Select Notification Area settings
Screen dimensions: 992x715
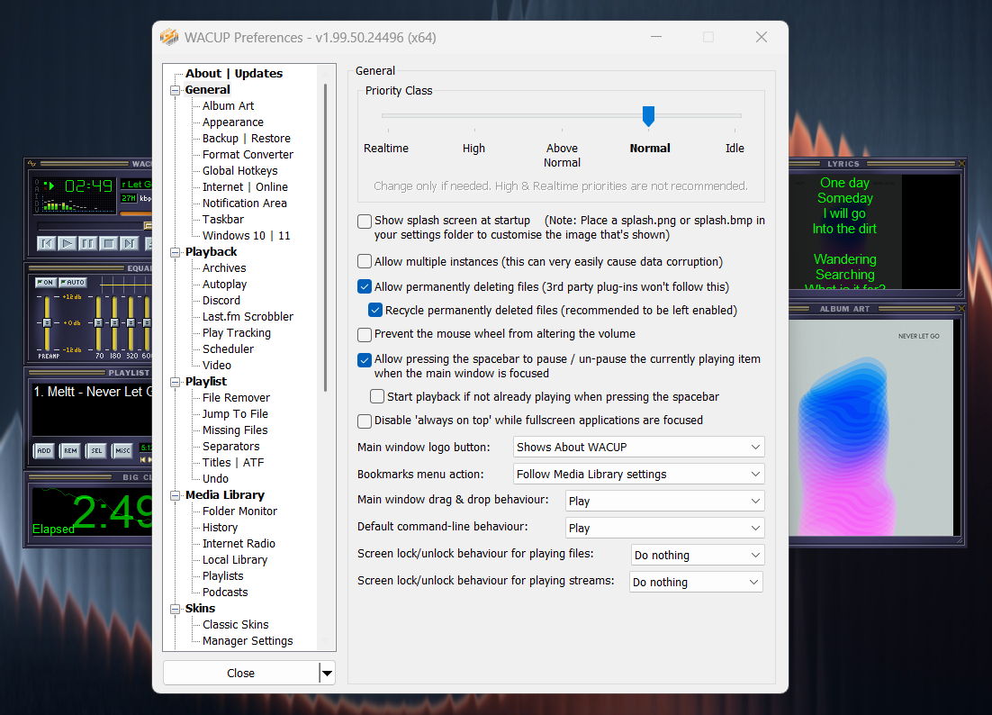pyautogui.click(x=244, y=204)
